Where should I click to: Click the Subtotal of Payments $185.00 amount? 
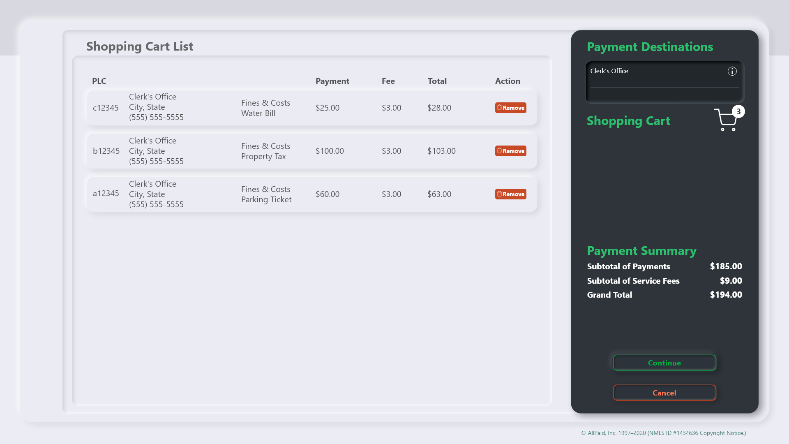click(726, 266)
